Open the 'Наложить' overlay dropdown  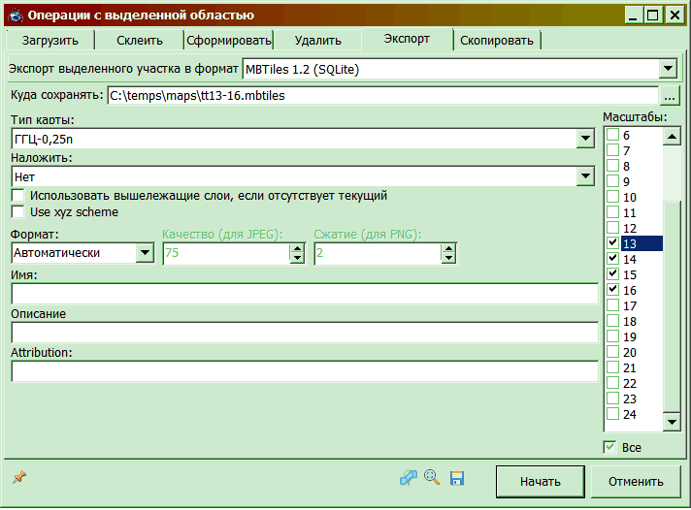[x=585, y=176]
